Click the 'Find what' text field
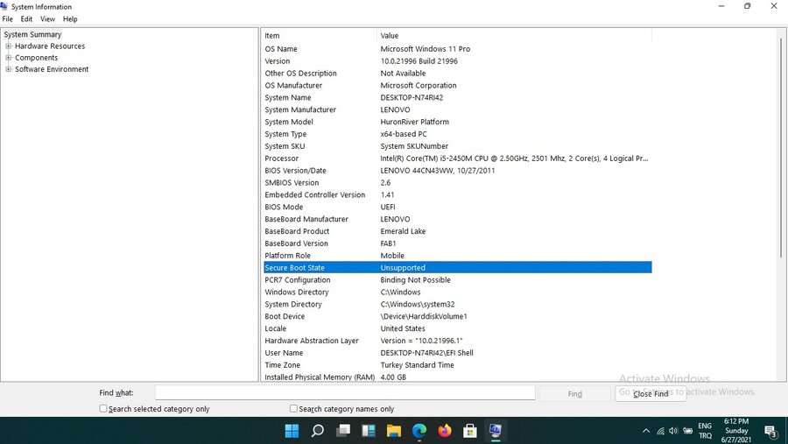Viewport: 788px width, 444px height. (345, 393)
